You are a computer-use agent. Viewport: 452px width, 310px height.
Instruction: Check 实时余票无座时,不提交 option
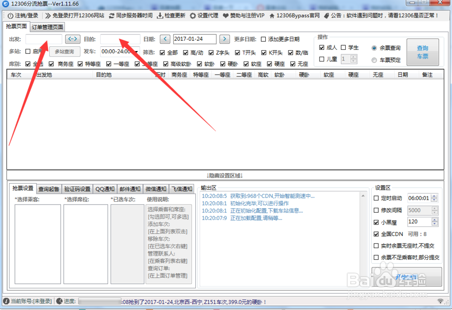point(376,246)
